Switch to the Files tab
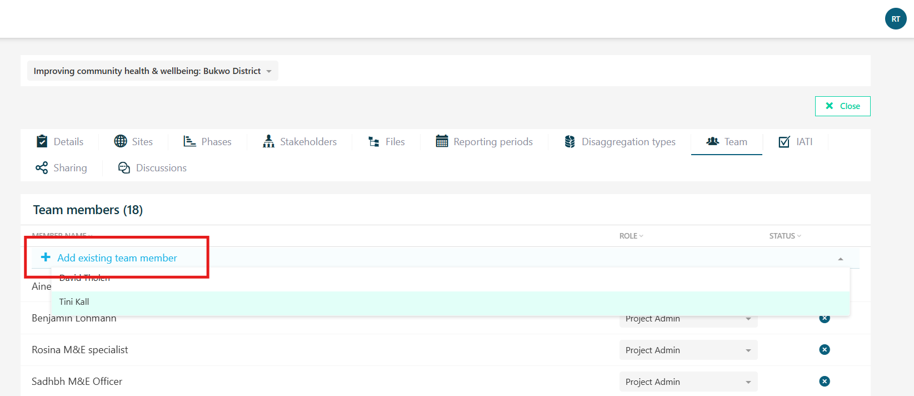 tap(387, 142)
